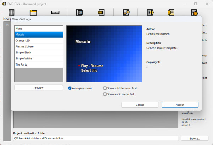The height and width of the screenshot is (145, 213).
Task: Click the About toolbar icon
Action: (x=172, y=12)
